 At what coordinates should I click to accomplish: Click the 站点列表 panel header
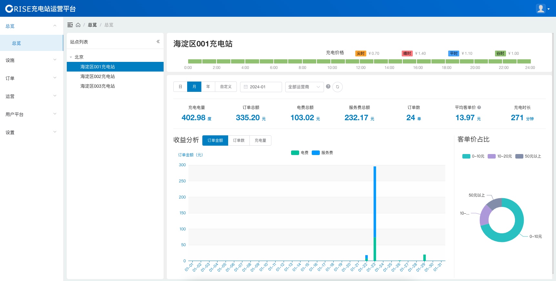(x=79, y=42)
